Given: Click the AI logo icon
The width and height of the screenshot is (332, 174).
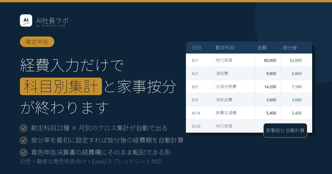Looking at the screenshot, I should click(x=26, y=20).
